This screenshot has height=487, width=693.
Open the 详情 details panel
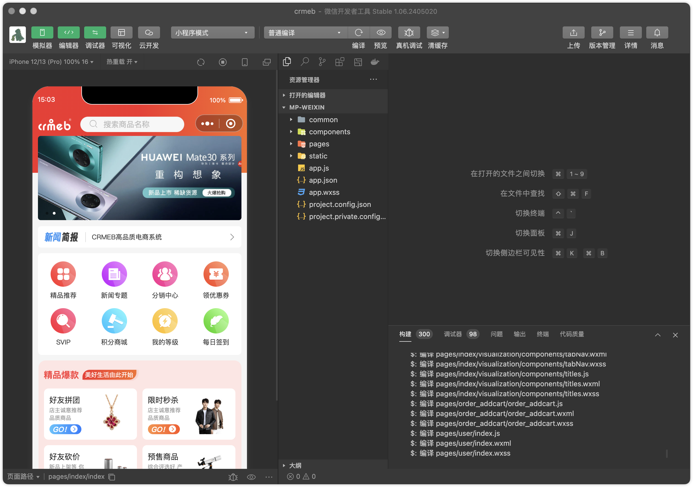tap(631, 33)
